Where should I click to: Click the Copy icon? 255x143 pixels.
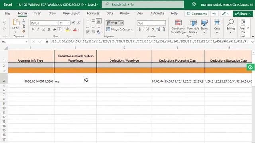tap(24, 26)
